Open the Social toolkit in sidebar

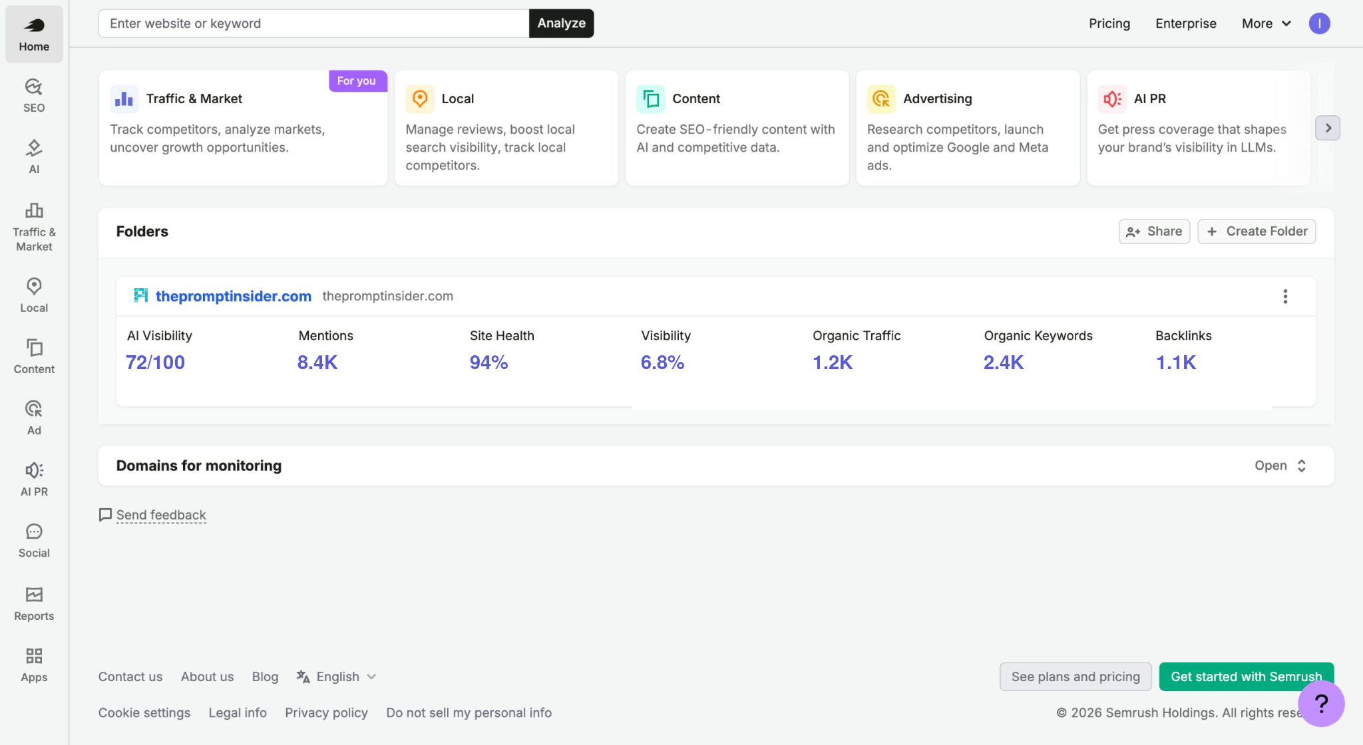pyautogui.click(x=34, y=540)
